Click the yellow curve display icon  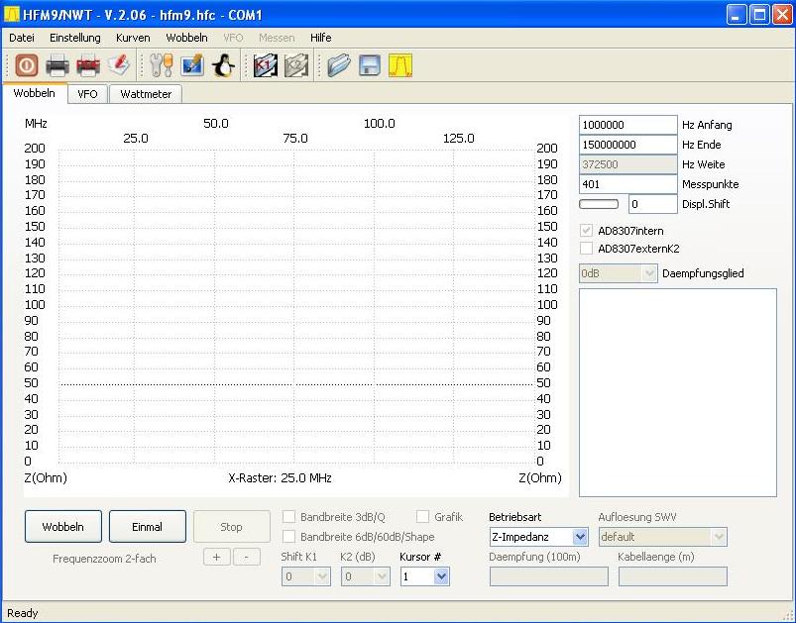400,65
